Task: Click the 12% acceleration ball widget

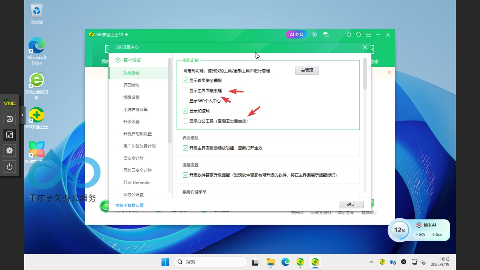Action: click(399, 230)
